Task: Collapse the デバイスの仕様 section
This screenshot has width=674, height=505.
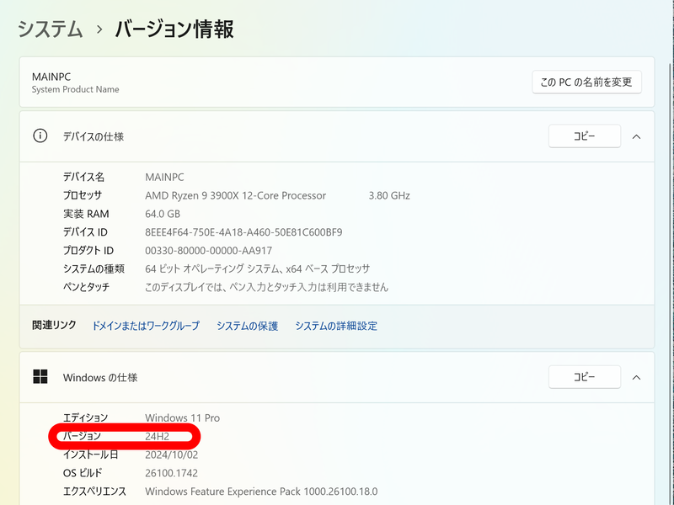Action: (637, 136)
